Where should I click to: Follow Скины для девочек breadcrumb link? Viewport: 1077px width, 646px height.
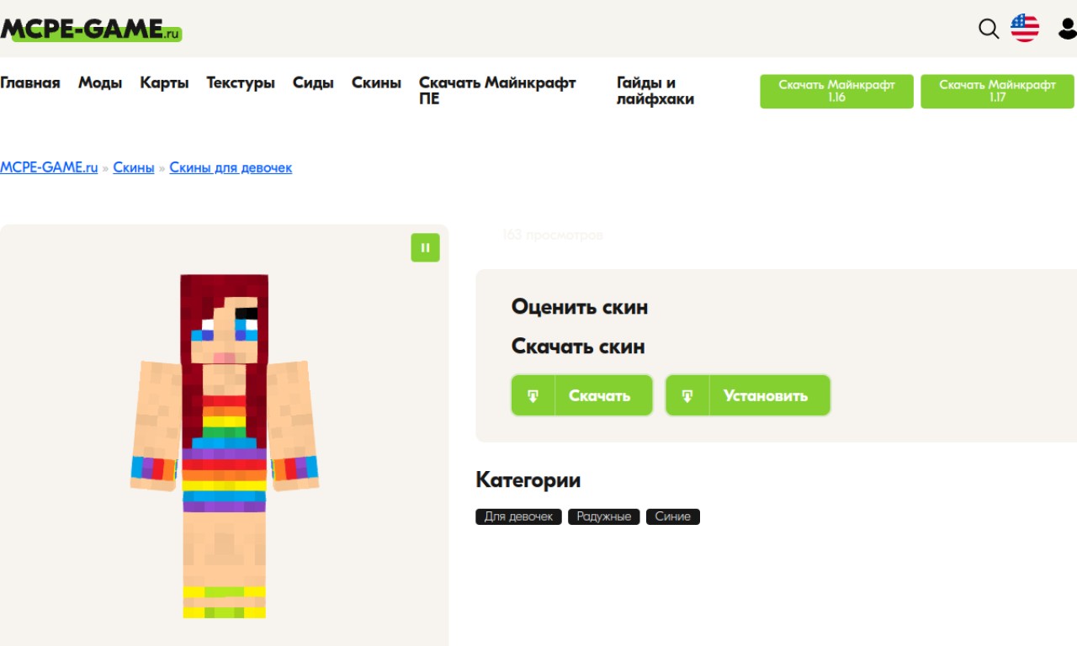click(231, 167)
